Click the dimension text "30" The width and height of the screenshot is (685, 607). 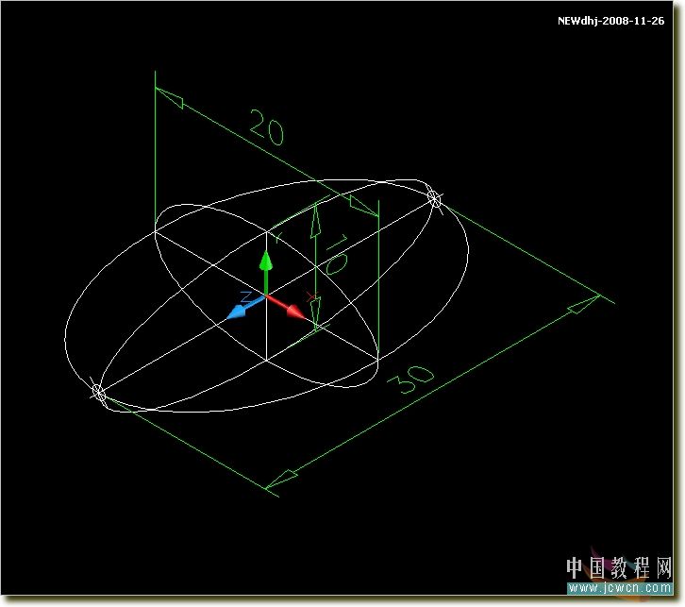pos(411,379)
